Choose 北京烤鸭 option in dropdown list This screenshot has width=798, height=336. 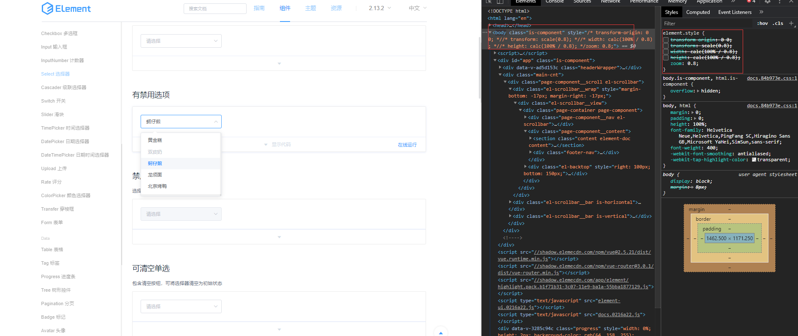pos(181,186)
